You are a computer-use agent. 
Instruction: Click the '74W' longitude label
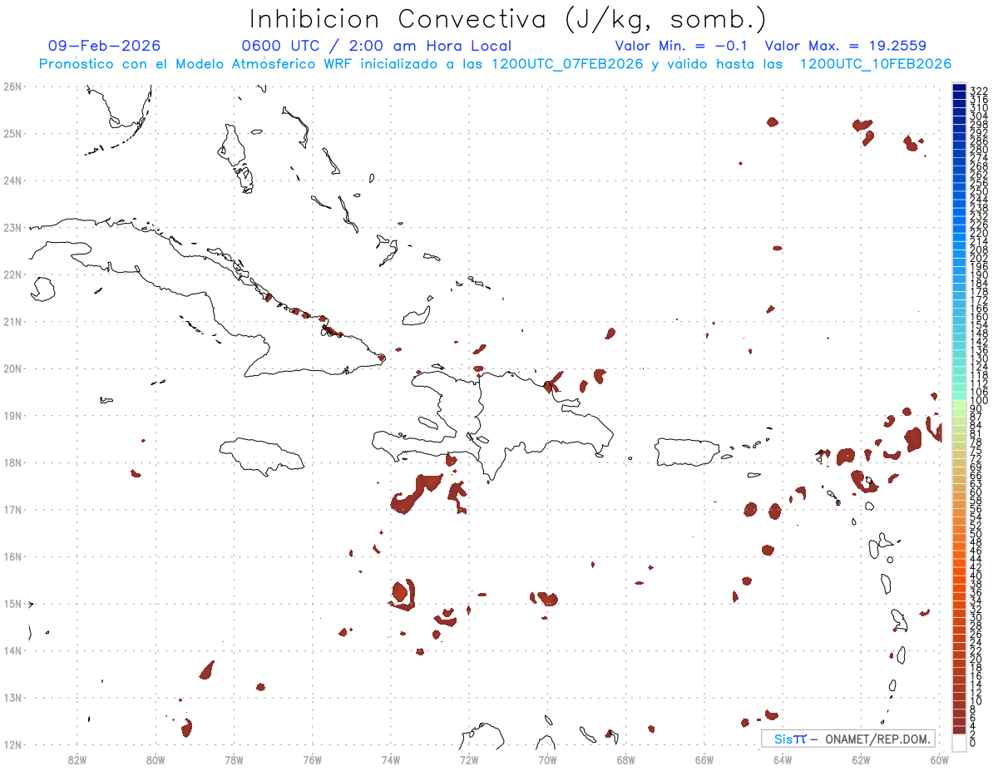click(x=391, y=759)
